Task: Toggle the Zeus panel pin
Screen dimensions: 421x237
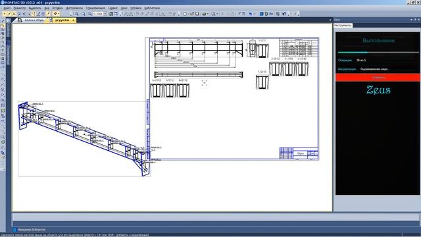Action: [x=415, y=20]
